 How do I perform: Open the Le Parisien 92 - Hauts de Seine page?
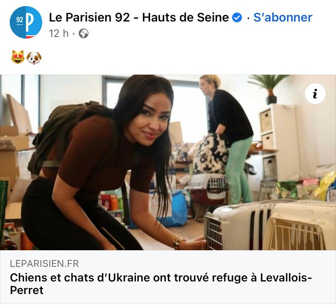(139, 17)
